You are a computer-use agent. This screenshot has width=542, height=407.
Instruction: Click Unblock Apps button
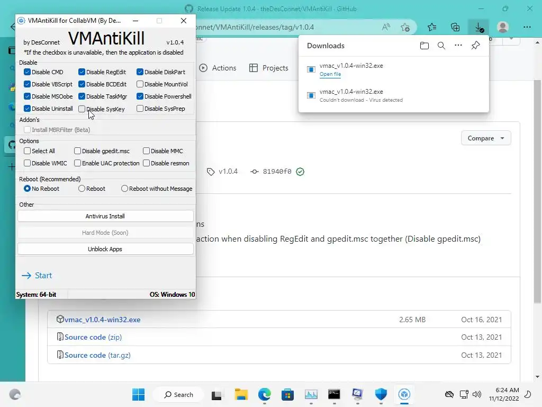pos(105,249)
